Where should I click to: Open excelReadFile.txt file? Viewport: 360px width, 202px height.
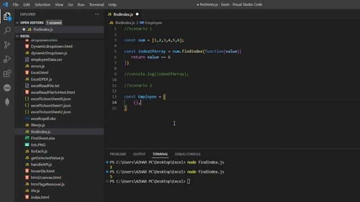[45, 86]
